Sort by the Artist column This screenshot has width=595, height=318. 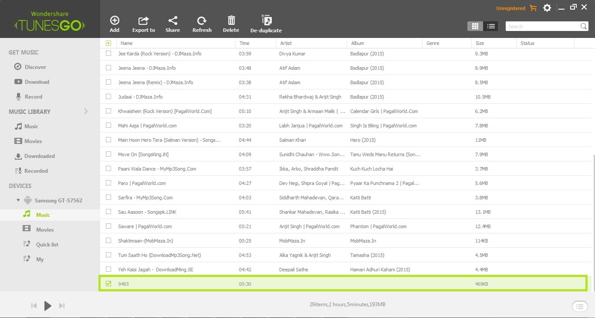(x=286, y=43)
